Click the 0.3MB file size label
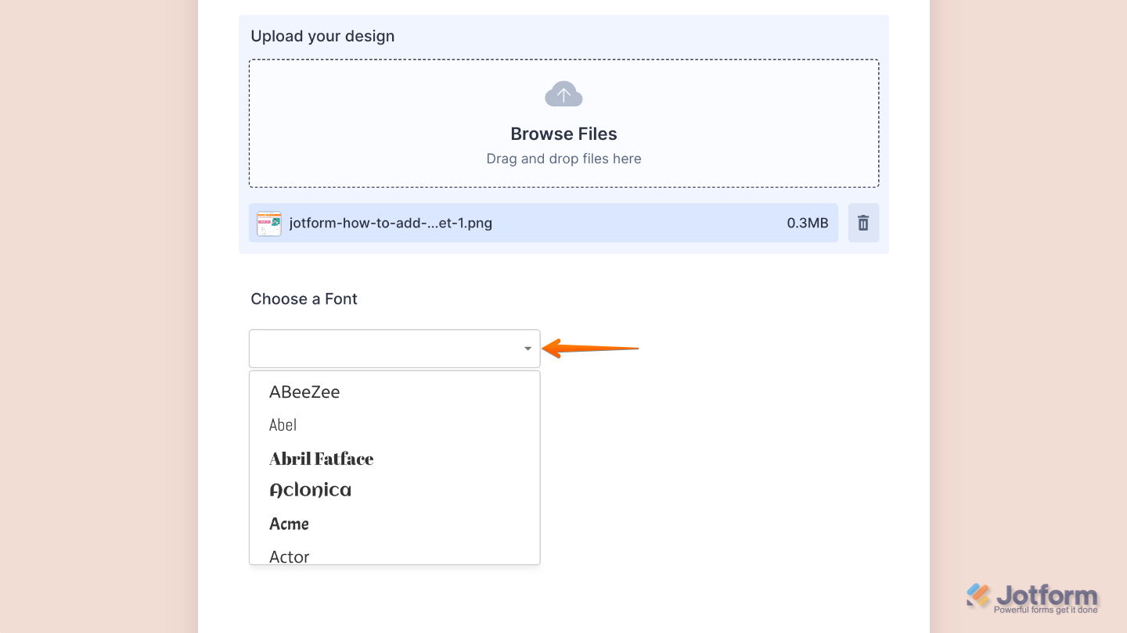Screen dimensions: 1127x633 click(808, 223)
